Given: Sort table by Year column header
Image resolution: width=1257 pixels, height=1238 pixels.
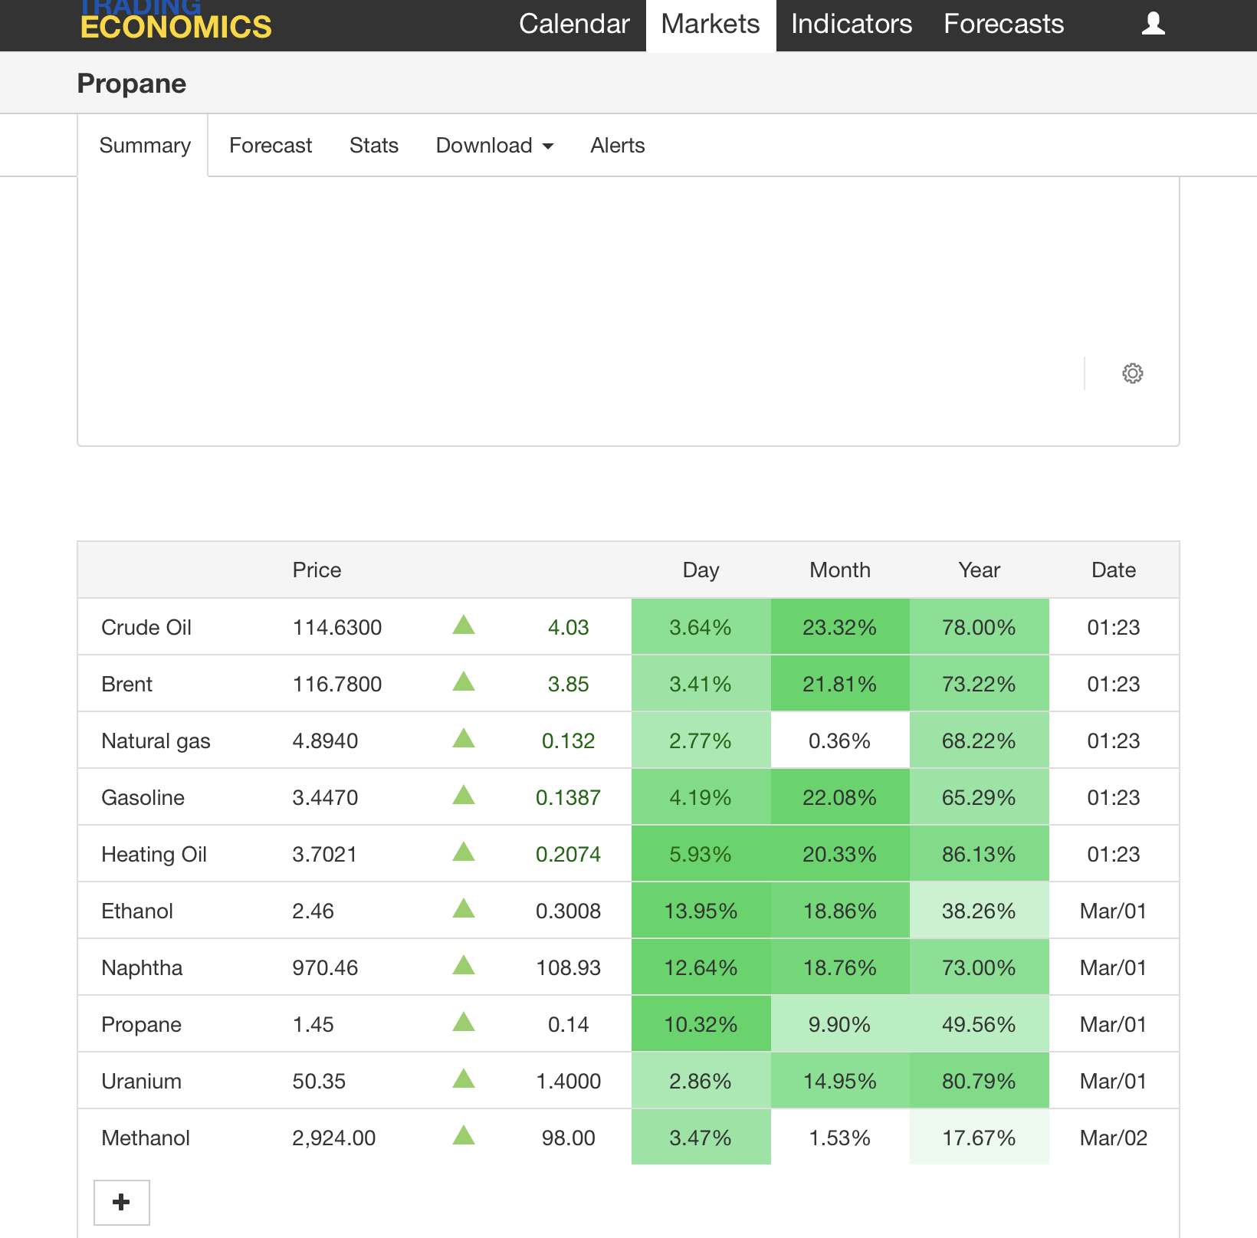Looking at the screenshot, I should point(979,570).
